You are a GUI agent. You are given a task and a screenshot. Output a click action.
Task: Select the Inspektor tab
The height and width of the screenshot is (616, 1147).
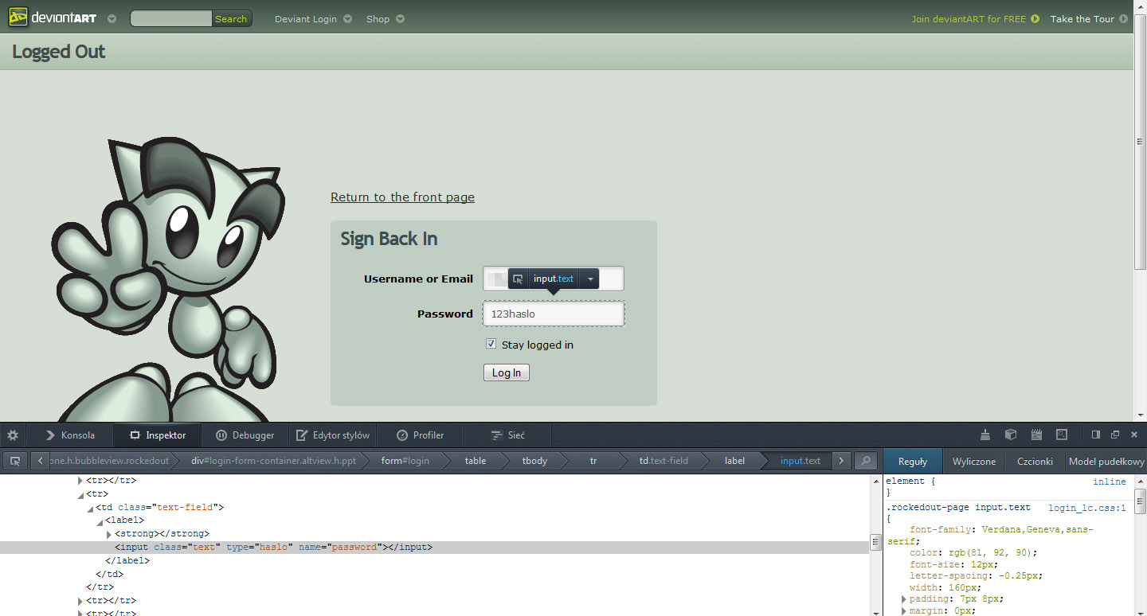tap(158, 435)
